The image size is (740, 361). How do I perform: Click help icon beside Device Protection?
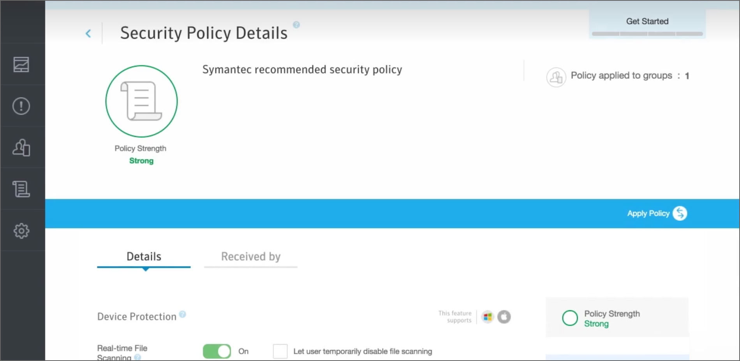[x=183, y=314]
